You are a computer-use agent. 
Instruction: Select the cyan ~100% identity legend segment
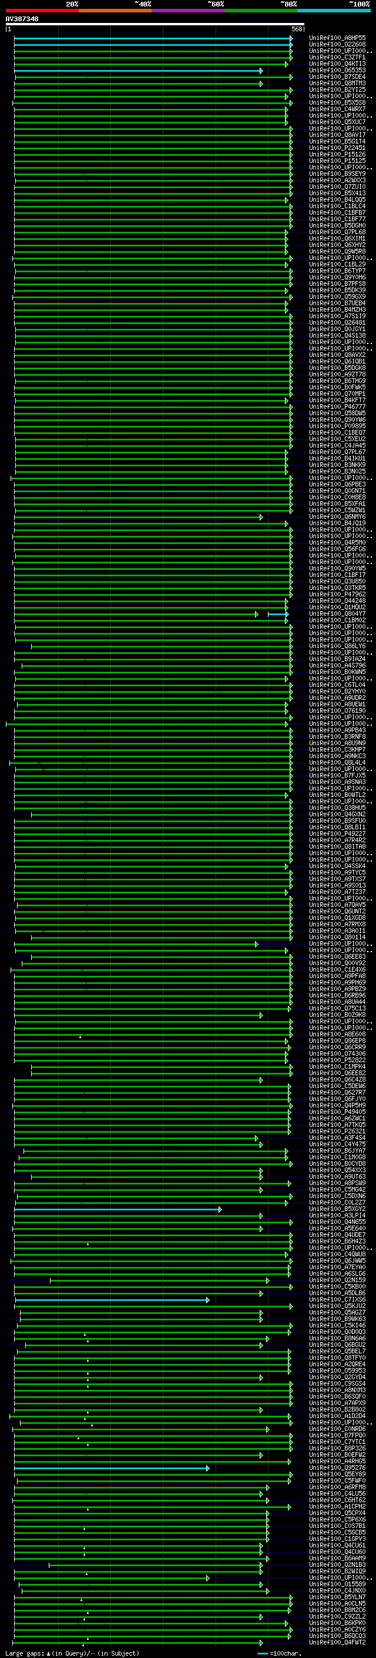[334, 11]
